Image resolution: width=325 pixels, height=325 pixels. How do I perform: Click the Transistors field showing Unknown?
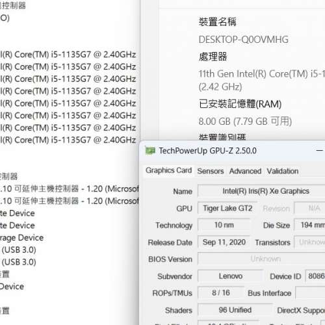[x=309, y=242]
